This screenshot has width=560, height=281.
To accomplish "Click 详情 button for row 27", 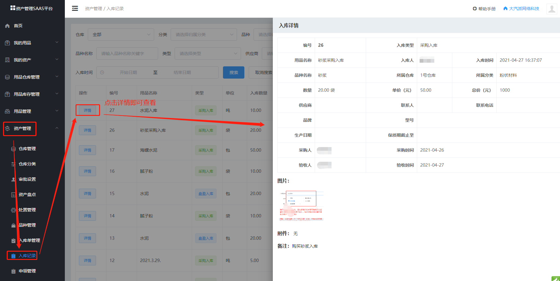I will 87,110.
